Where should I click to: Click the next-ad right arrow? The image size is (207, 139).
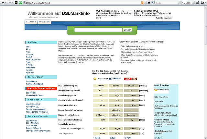coord(100,18)
